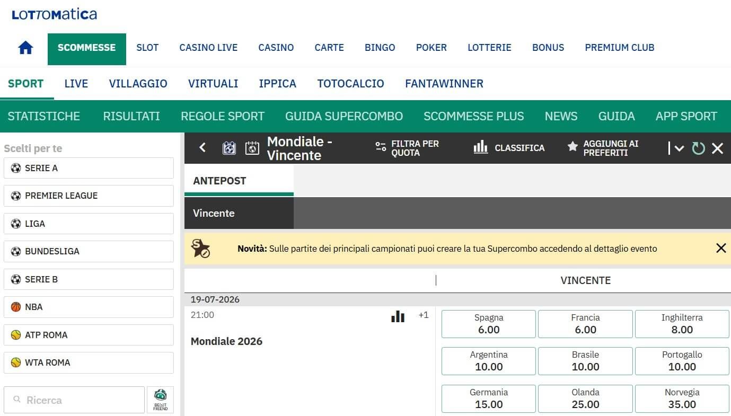Viewport: 731px width, 416px height.
Task: Open the BUNDESLIGA shortcut
Action: 89,251
